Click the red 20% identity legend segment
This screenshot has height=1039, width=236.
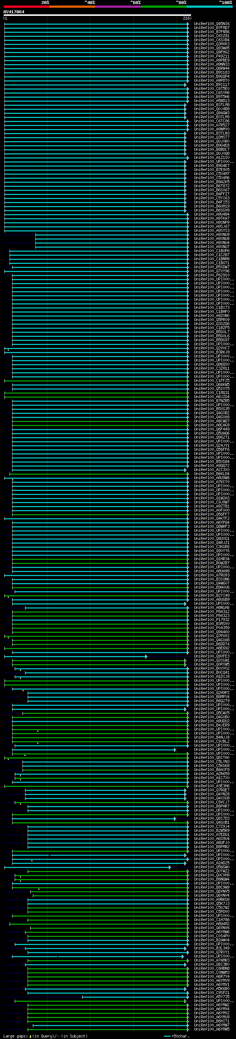(x=26, y=7)
